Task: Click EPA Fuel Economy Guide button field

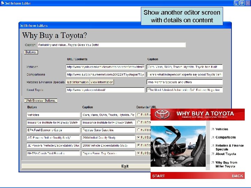Action: point(53,130)
